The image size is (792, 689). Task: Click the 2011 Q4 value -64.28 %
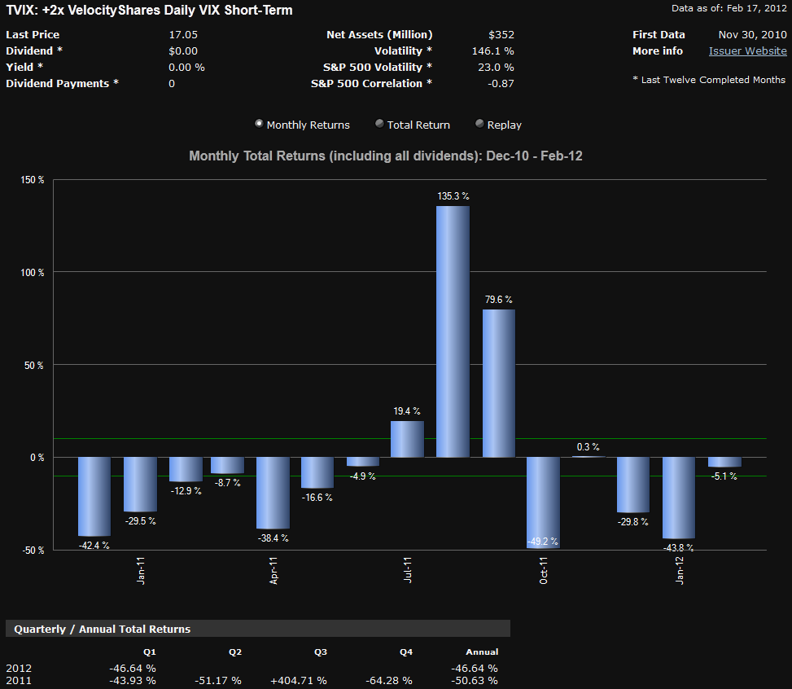389,680
